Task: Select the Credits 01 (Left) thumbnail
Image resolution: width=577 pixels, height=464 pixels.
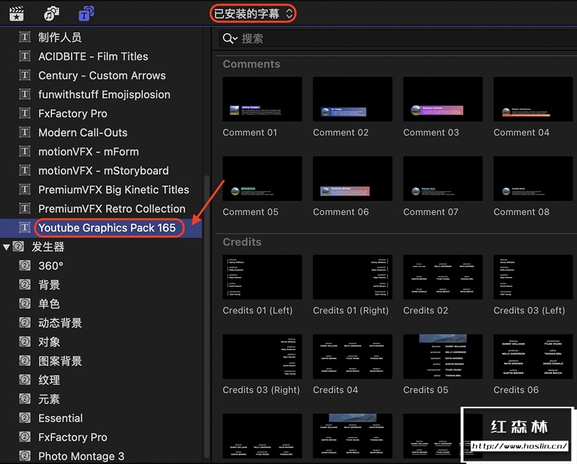Action: coord(262,277)
